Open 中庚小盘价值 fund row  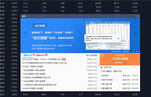pyautogui.click(x=120, y=84)
